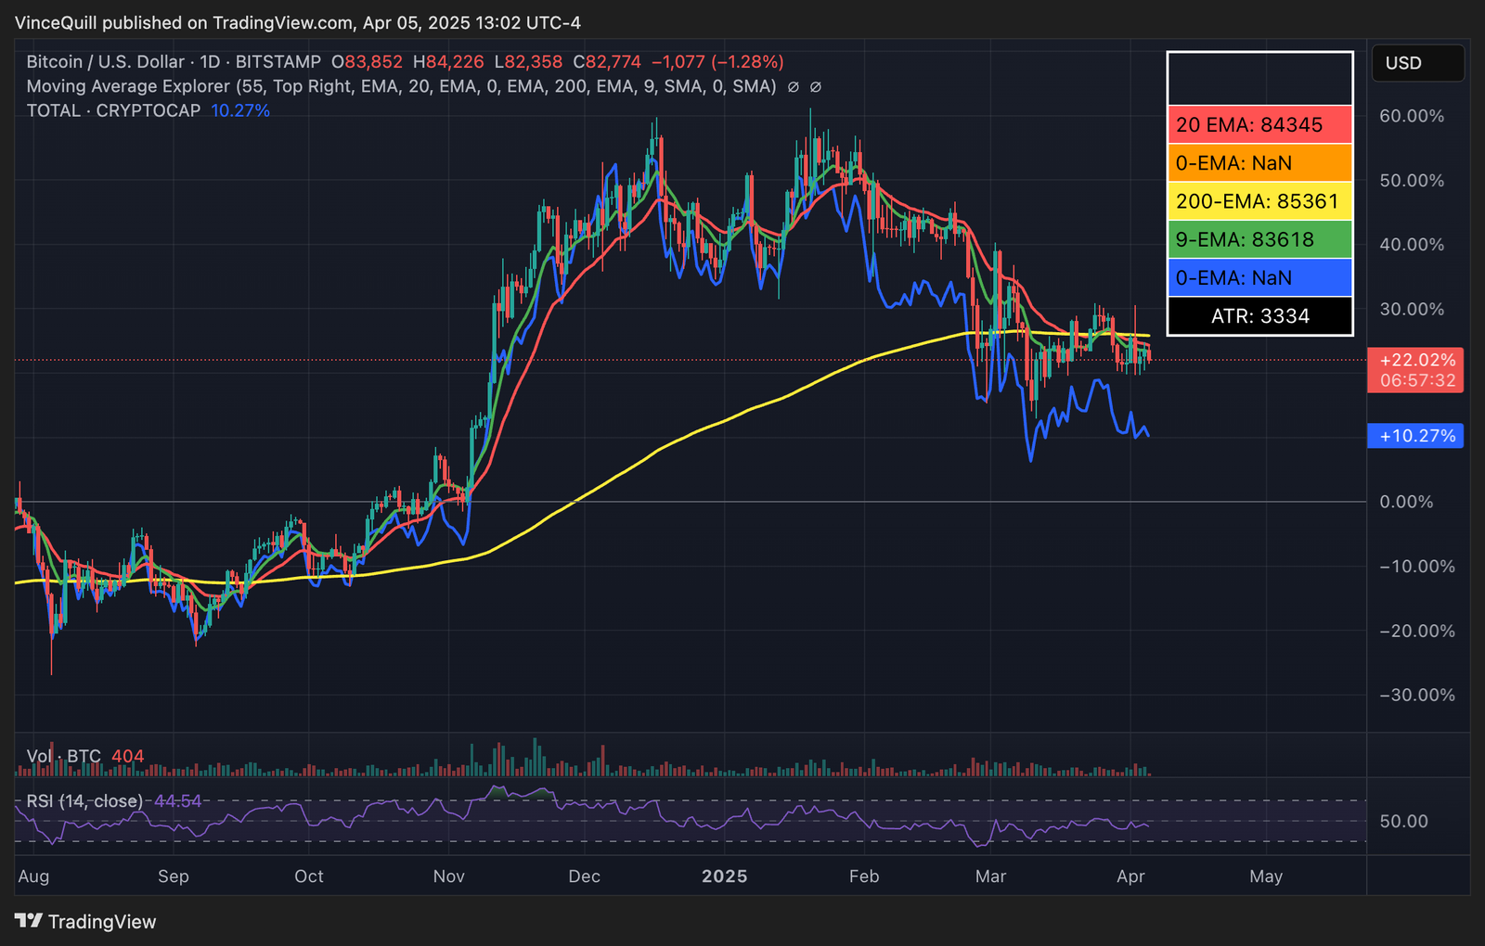The width and height of the screenshot is (1485, 946).
Task: Click the blue +10.27% comparison label
Action: tap(1415, 436)
